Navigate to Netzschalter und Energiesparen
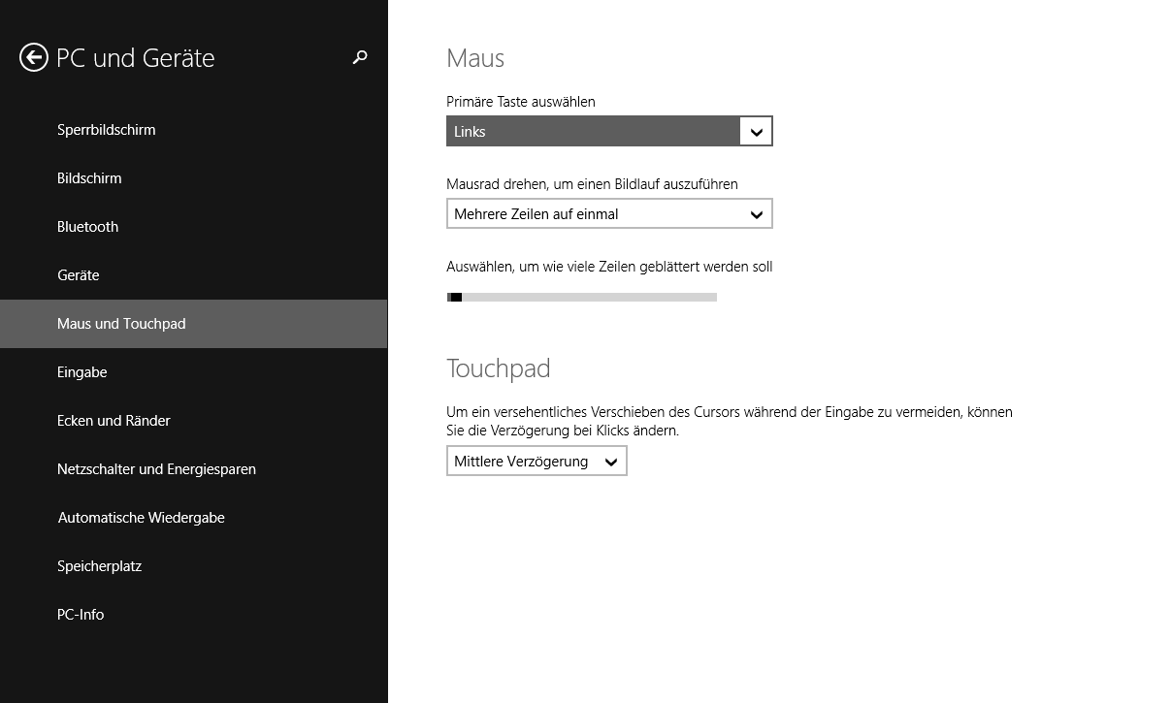 click(x=156, y=469)
